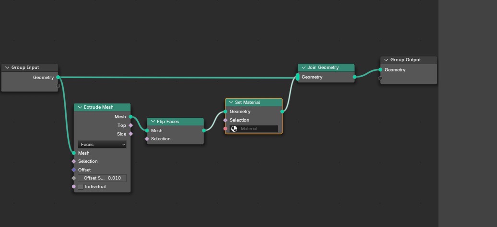
Task: Click the empty socket on Group Input
Action: coord(58,86)
